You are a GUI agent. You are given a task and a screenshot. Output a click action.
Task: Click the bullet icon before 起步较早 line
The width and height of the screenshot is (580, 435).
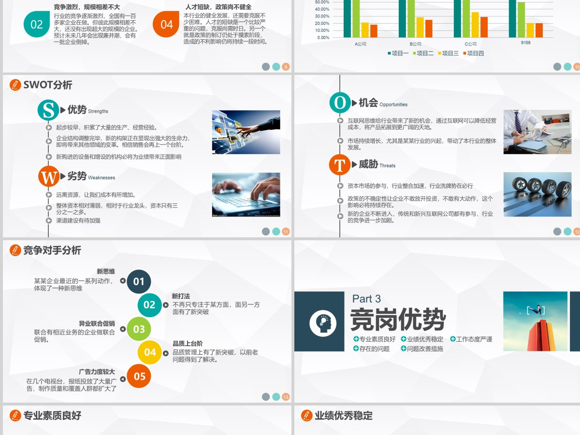click(x=49, y=128)
